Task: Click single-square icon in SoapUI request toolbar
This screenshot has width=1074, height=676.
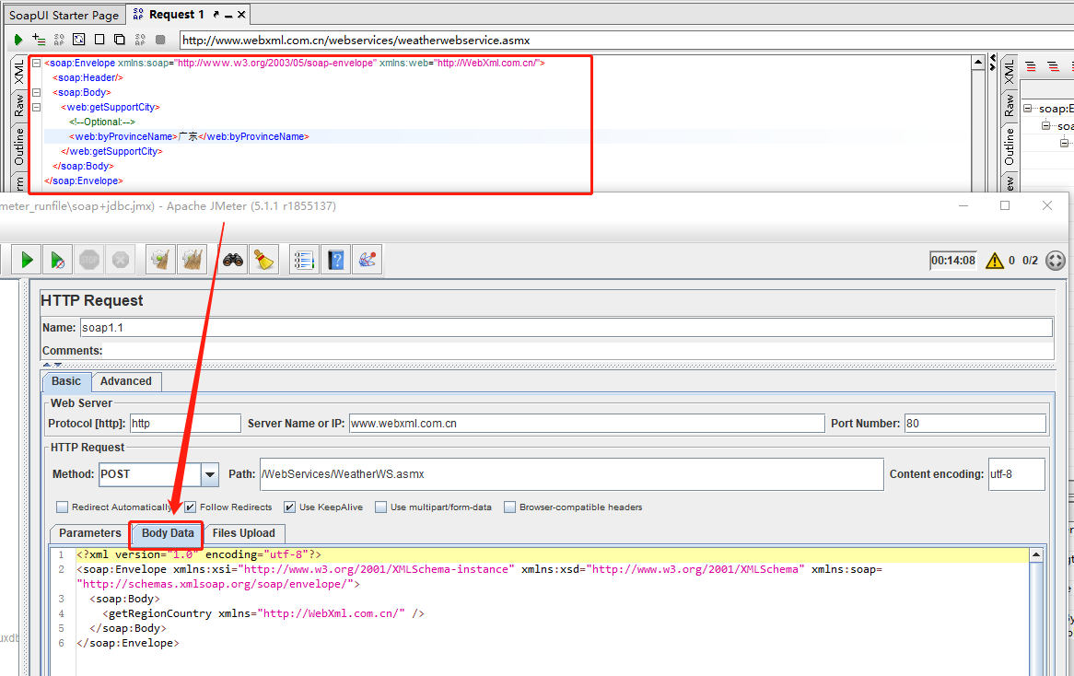Action: click(99, 40)
